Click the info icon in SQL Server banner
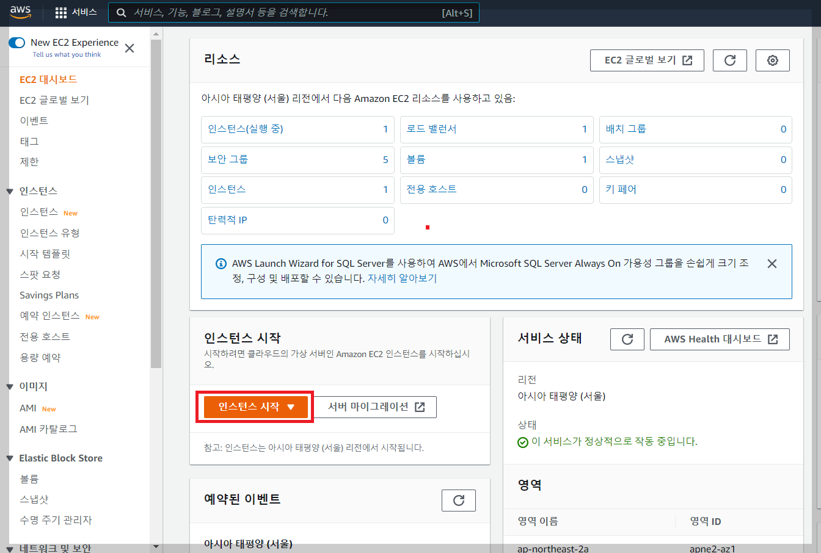This screenshot has height=553, width=821. [221, 264]
